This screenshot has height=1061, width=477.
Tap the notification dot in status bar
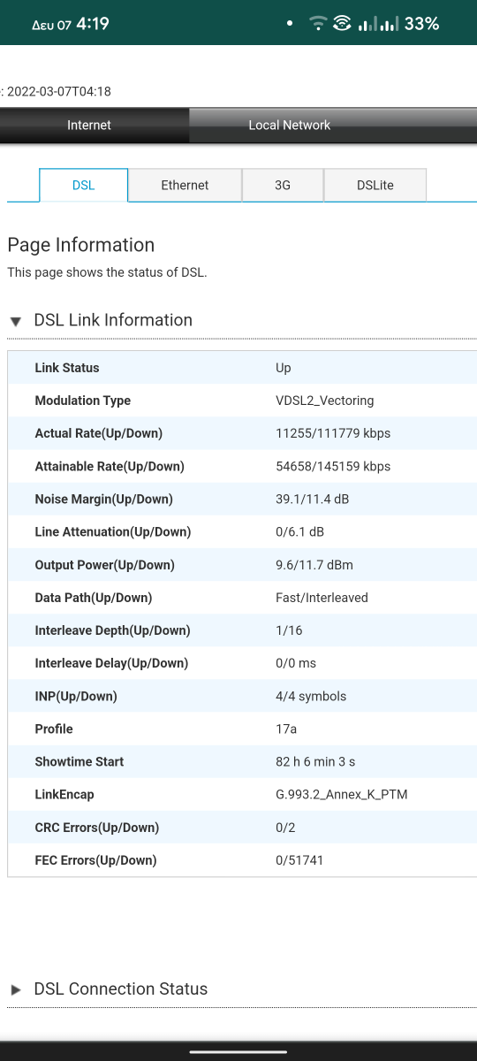pos(291,24)
